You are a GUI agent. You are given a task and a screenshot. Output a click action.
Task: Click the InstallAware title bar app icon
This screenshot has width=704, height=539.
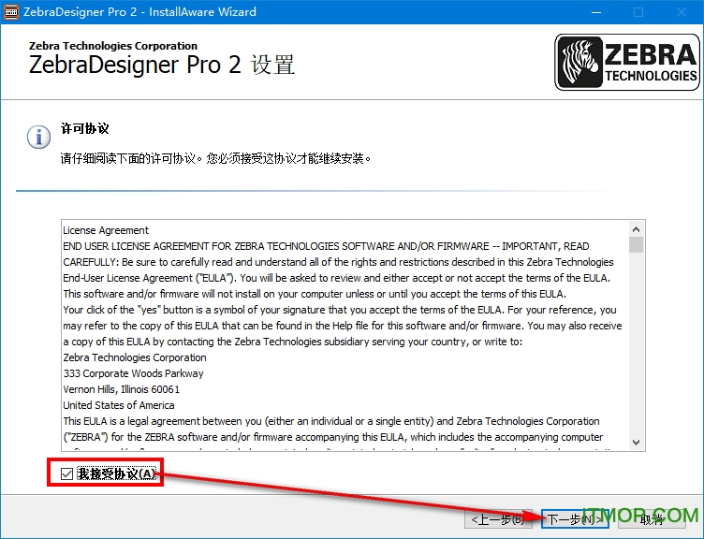(11, 12)
